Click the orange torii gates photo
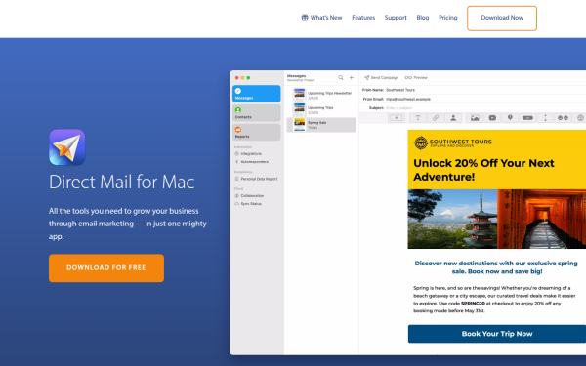The height and width of the screenshot is (366, 586). coord(541,219)
